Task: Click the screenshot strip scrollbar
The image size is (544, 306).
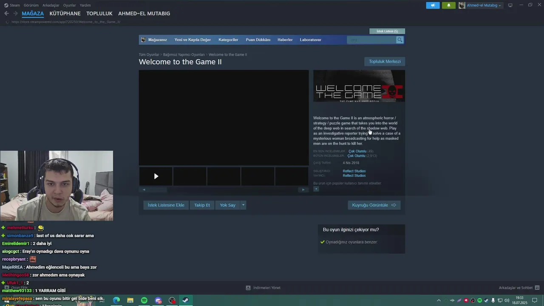Action: pyautogui.click(x=224, y=190)
